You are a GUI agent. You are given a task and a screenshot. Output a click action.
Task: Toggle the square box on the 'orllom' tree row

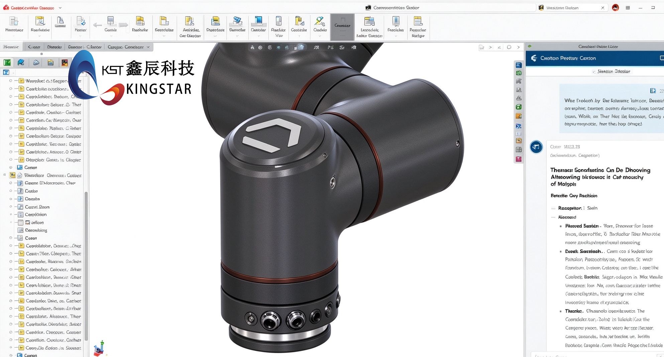pyautogui.click(x=20, y=223)
